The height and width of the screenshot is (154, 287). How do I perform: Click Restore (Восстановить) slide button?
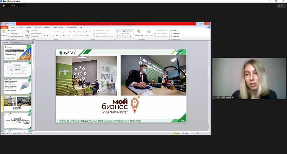click(x=36, y=34)
